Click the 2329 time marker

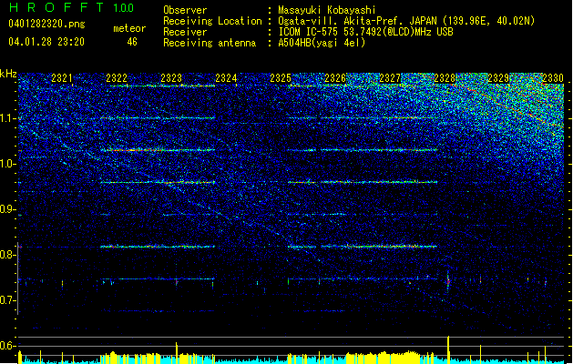pyautogui.click(x=498, y=78)
